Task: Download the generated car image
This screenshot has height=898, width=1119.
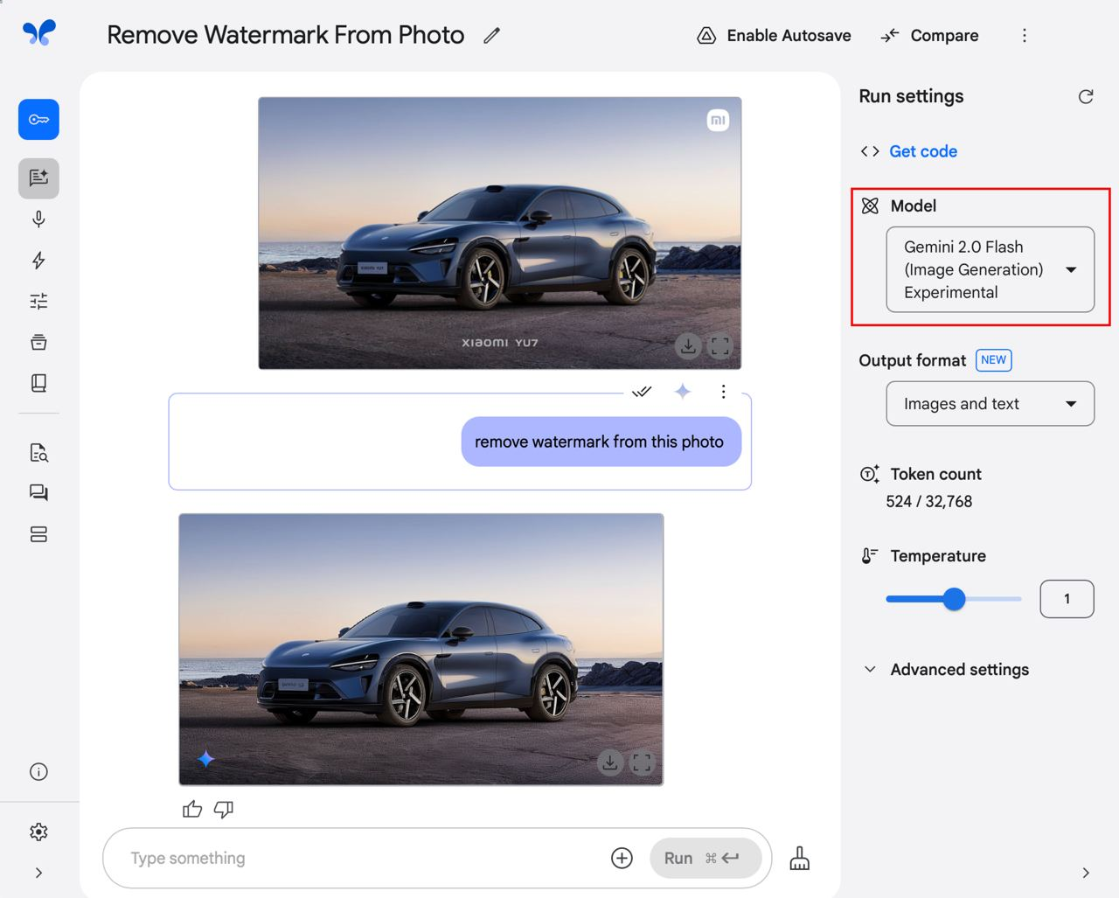Action: click(x=610, y=762)
